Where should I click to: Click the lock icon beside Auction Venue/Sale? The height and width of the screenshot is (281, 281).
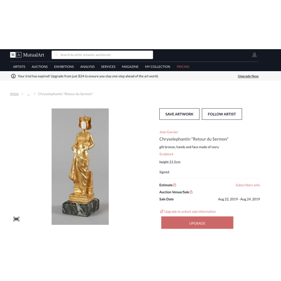(x=191, y=192)
